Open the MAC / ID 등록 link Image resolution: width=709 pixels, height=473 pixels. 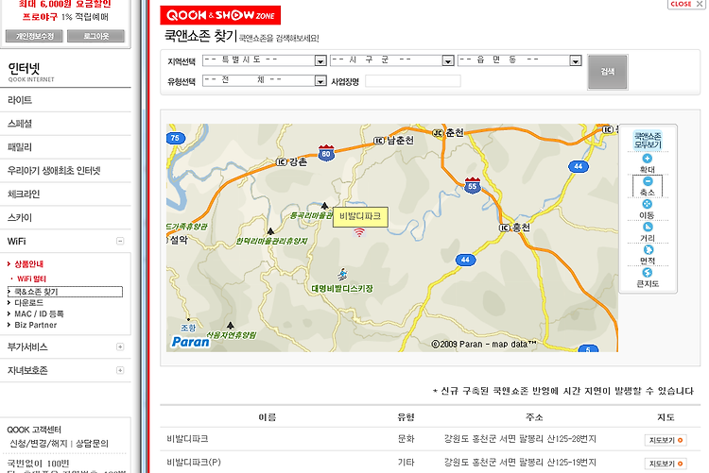(39, 313)
